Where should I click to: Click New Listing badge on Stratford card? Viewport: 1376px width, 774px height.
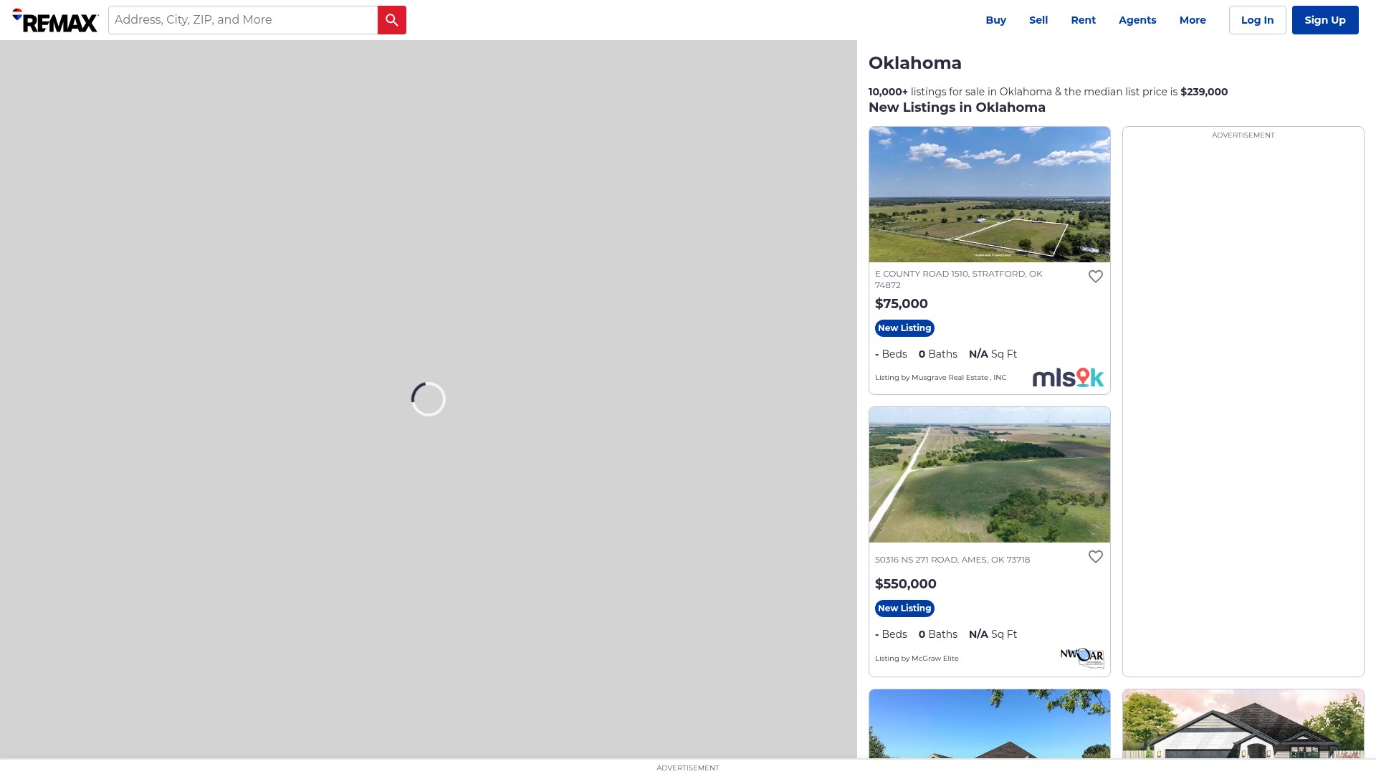(904, 328)
